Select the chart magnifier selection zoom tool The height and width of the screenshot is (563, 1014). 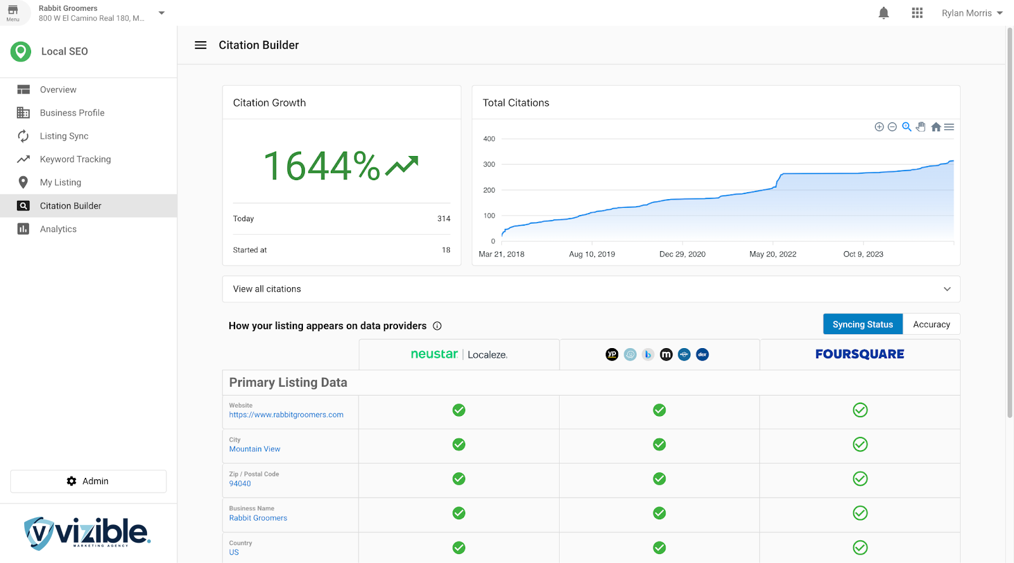907,127
